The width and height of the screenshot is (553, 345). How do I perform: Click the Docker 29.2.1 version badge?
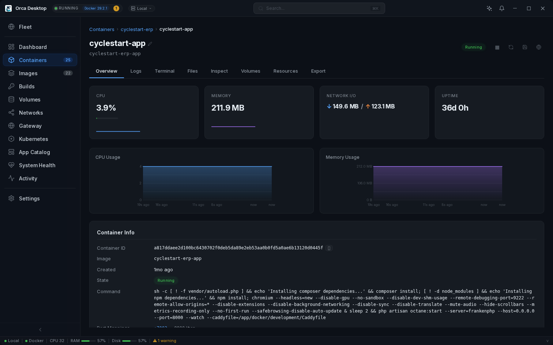[96, 8]
